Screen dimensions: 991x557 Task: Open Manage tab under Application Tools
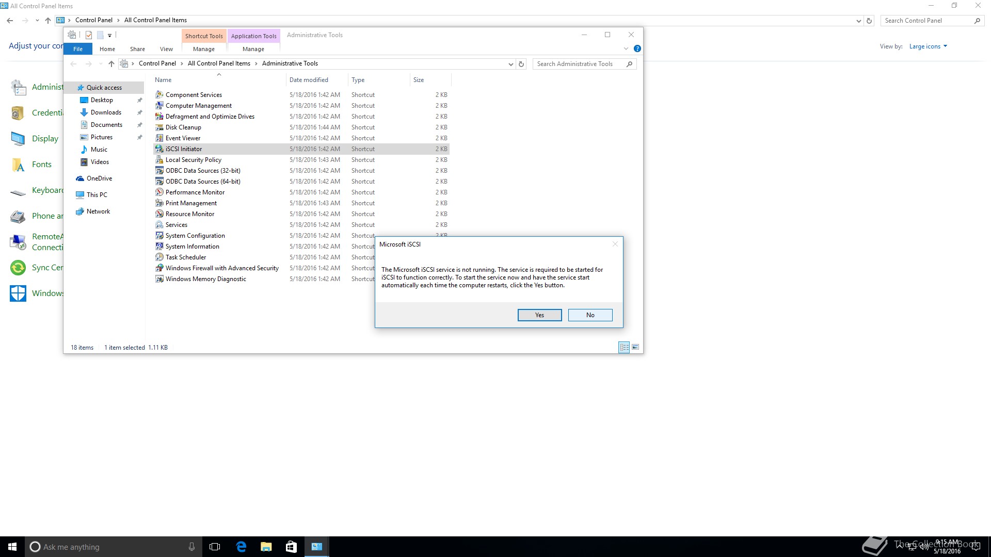point(253,49)
